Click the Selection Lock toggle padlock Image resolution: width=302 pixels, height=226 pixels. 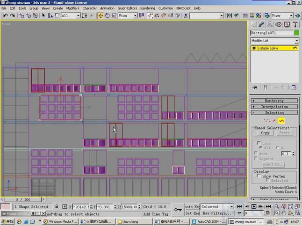click(57, 206)
